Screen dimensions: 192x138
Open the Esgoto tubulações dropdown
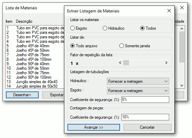click(x=138, y=91)
